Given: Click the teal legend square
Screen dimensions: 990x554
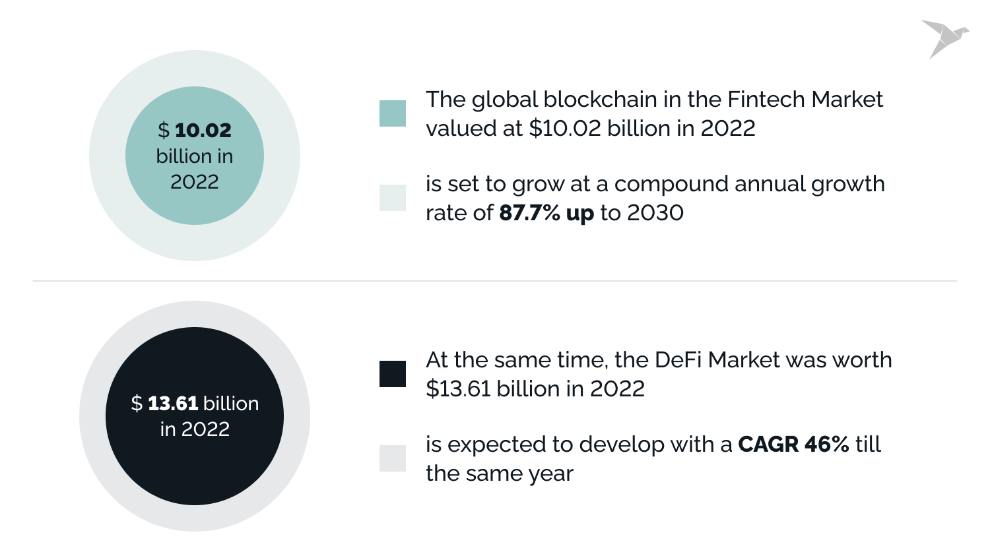Looking at the screenshot, I should click(x=393, y=113).
